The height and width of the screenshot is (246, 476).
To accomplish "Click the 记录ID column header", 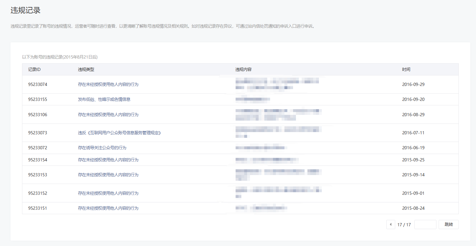I will click(34, 69).
